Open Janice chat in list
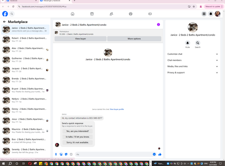 25,30
